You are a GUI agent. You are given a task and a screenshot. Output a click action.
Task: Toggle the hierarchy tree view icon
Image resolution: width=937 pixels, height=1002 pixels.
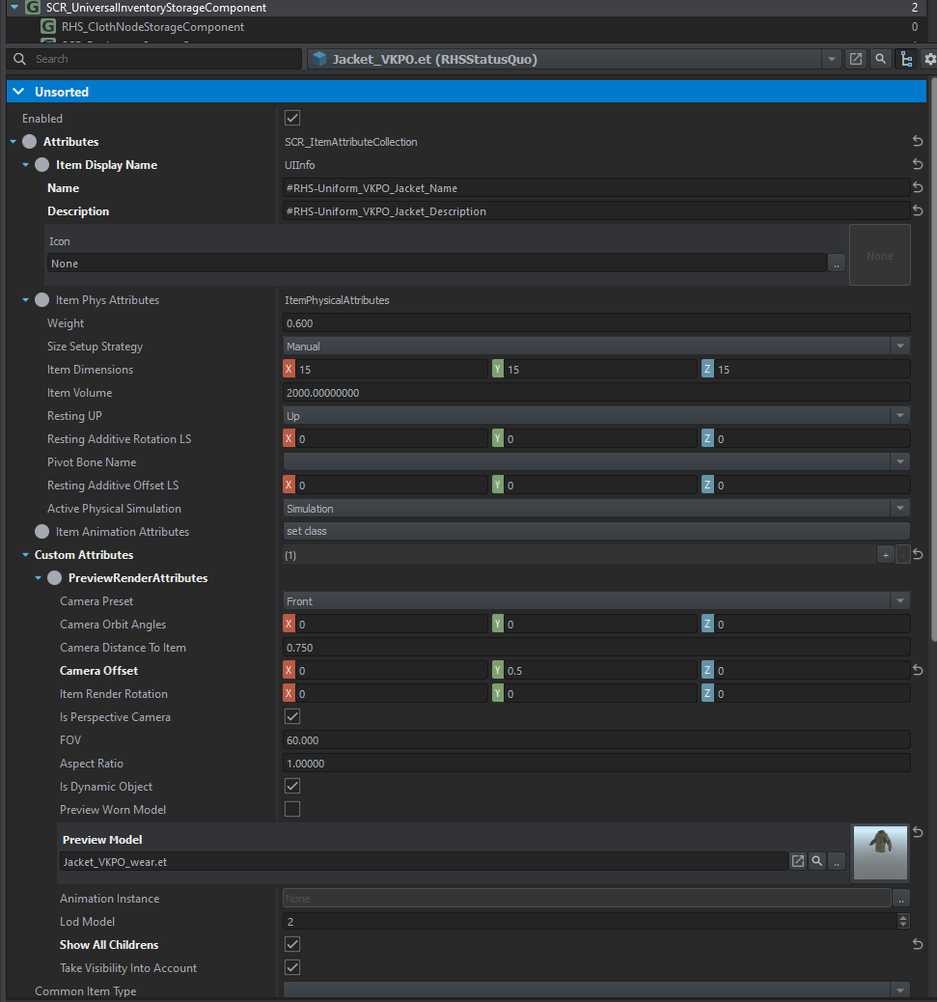coord(905,59)
